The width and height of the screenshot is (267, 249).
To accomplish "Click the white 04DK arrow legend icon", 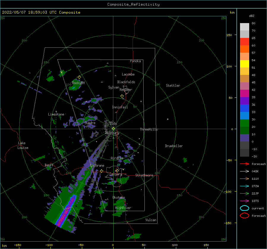I will click(244, 171).
